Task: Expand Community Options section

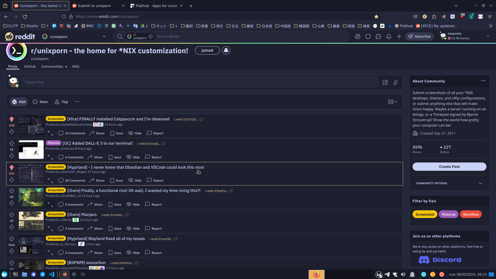Action: (x=480, y=183)
